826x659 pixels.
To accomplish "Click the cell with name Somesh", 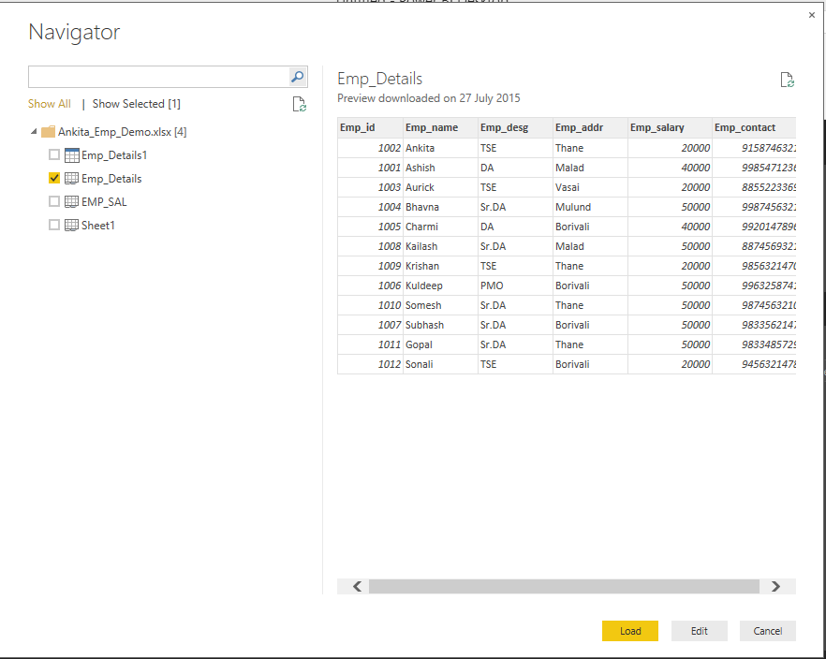I will pyautogui.click(x=440, y=305).
